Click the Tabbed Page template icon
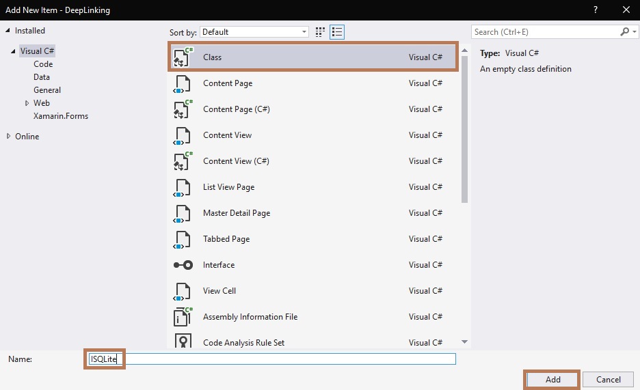Viewport: 640px width, 390px height. [182, 239]
